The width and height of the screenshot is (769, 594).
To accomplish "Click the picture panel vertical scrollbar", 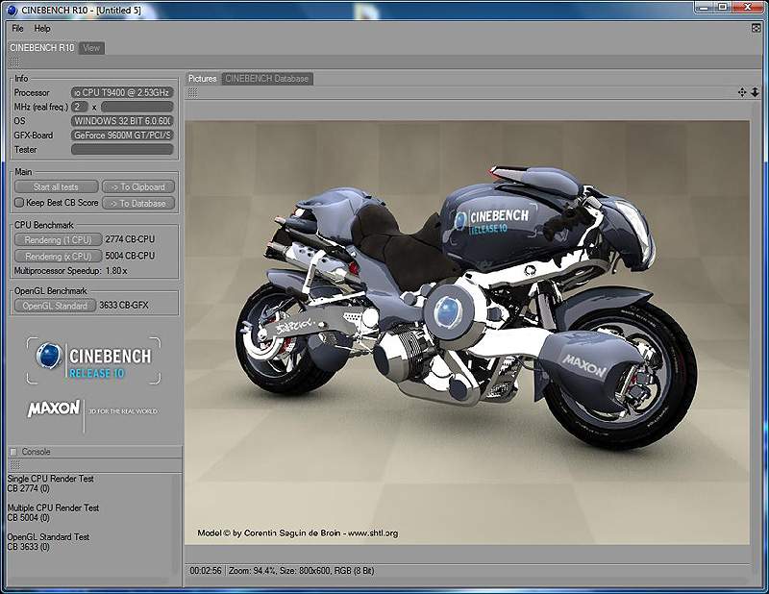I will point(756,338).
